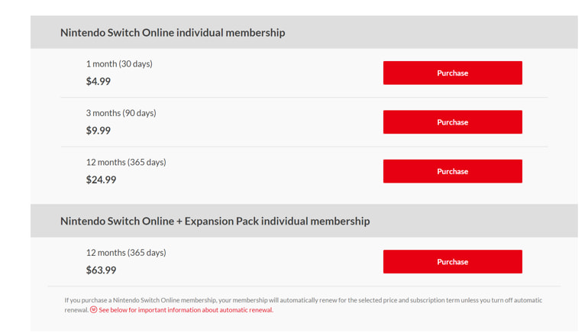Click the divider line below the $63.99 plan
The height and width of the screenshot is (333, 588).
coord(304,286)
